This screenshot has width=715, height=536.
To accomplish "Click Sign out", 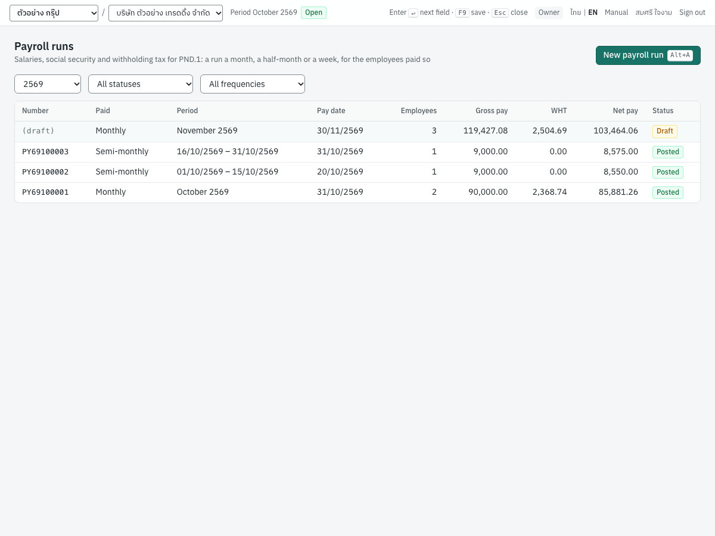I will click(692, 13).
